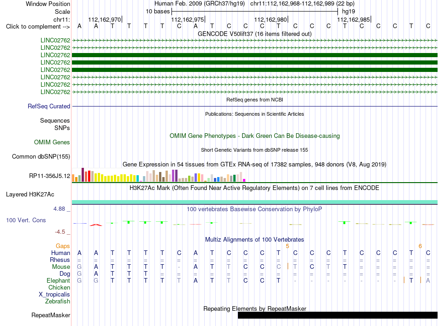This screenshot has height=326, width=438.
Task: Select the Human alignment row label
Action: [60, 253]
